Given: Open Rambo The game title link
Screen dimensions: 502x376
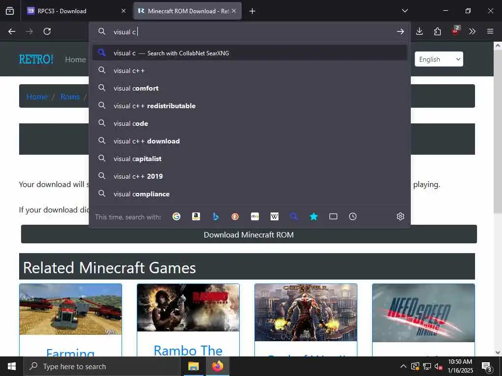Looking at the screenshot, I should [188, 350].
